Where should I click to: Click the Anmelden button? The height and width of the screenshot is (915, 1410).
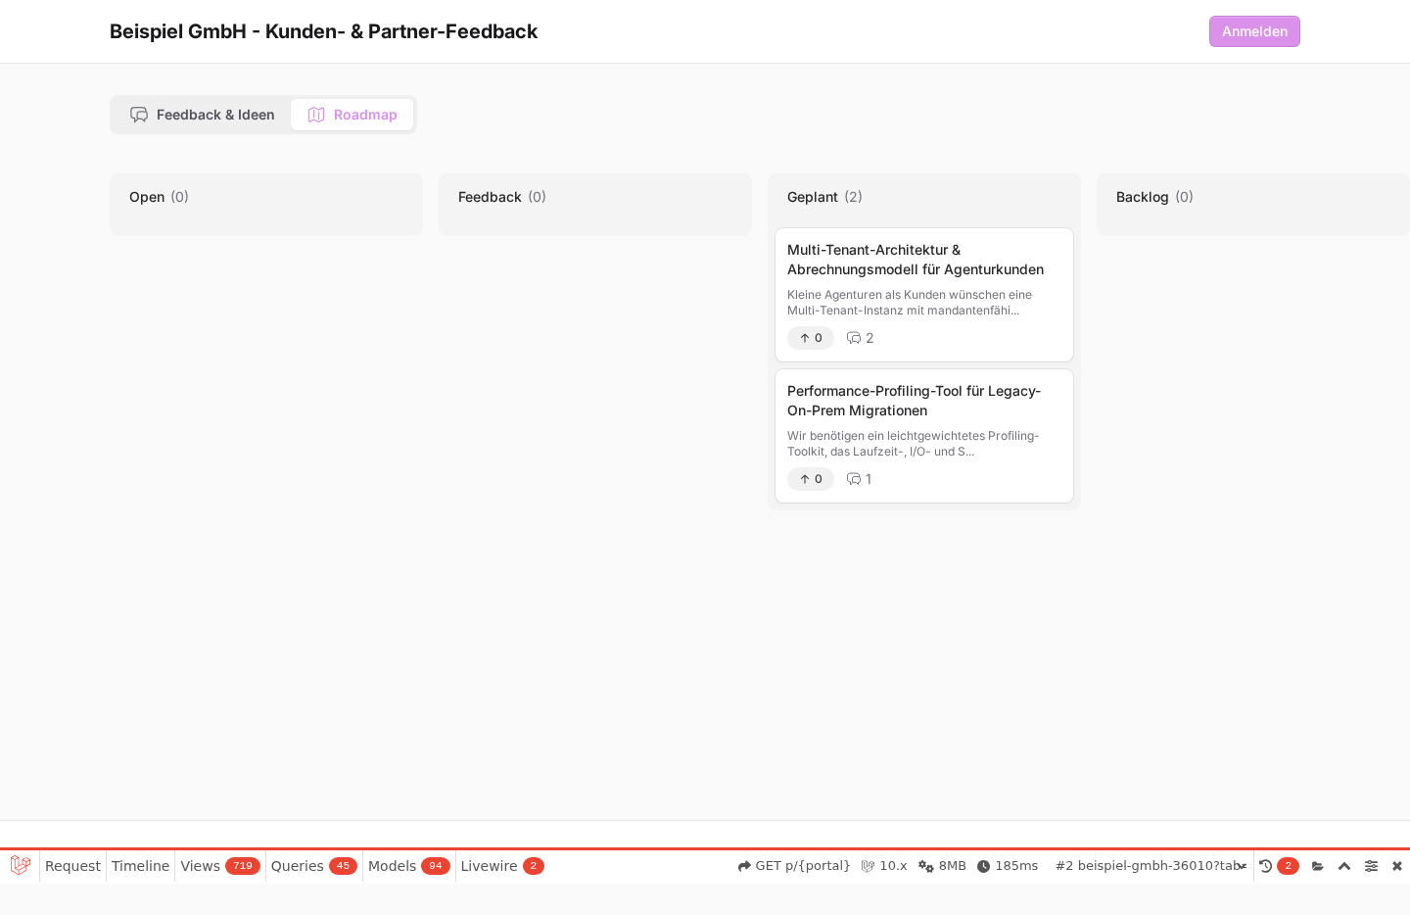tap(1254, 31)
